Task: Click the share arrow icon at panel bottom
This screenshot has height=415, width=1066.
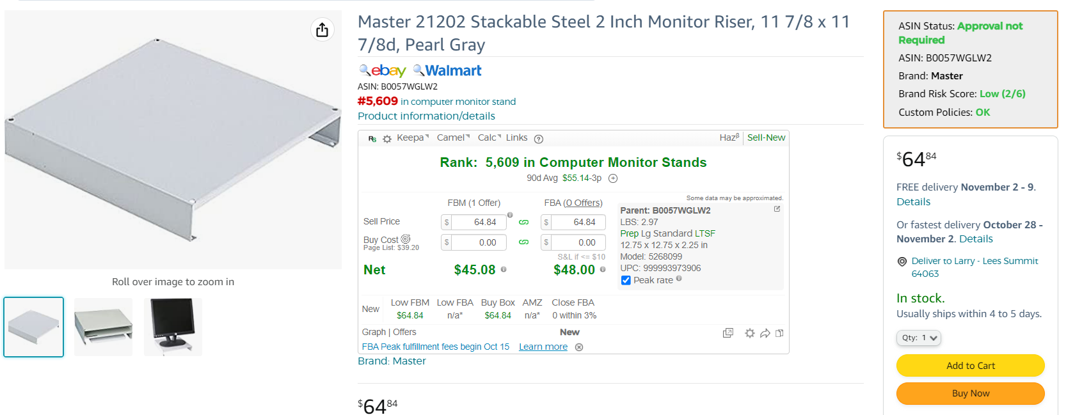Action: pyautogui.click(x=765, y=333)
